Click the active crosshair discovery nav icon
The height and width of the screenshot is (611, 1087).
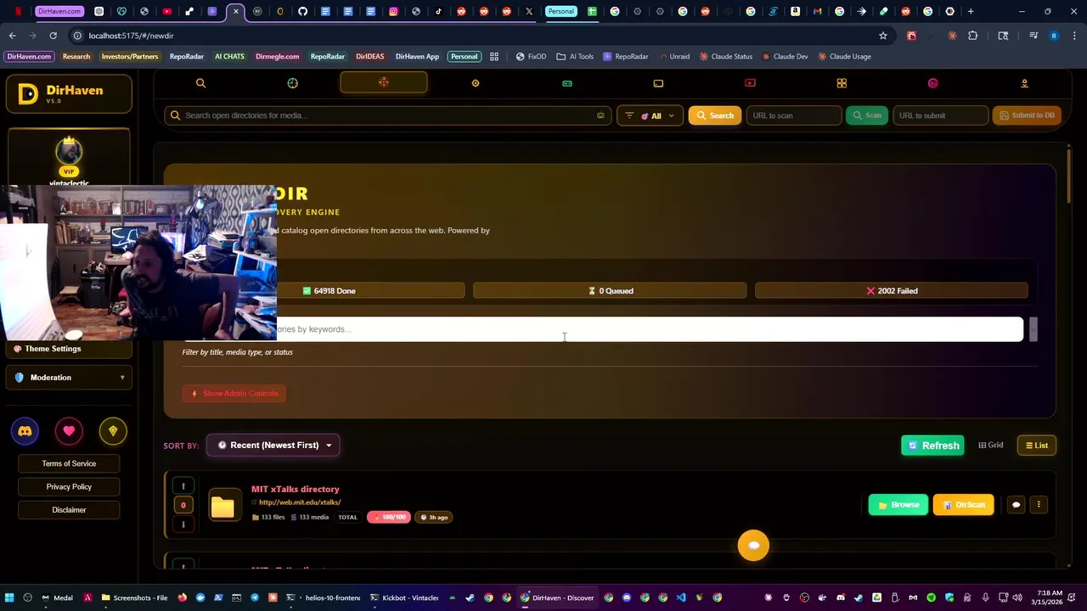(384, 82)
